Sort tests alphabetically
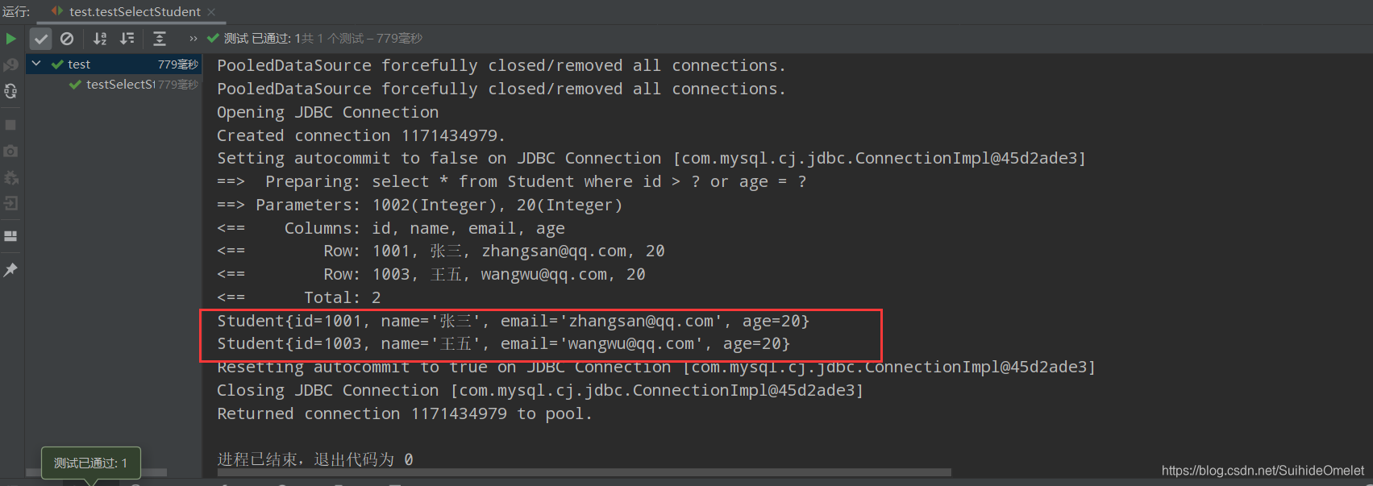1373x486 pixels. coord(100,39)
